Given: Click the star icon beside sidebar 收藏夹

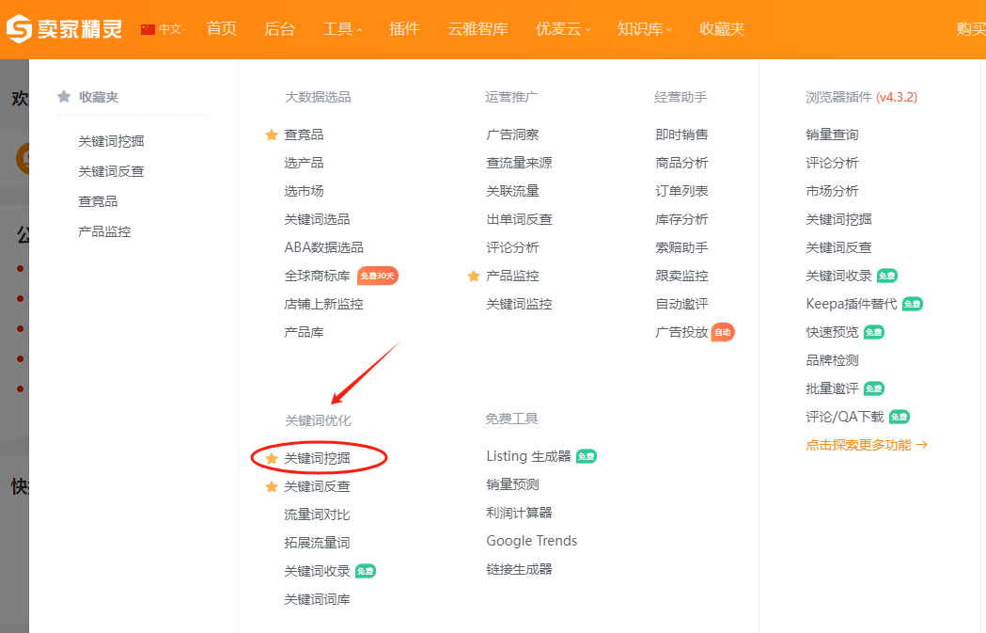Looking at the screenshot, I should [x=63, y=96].
